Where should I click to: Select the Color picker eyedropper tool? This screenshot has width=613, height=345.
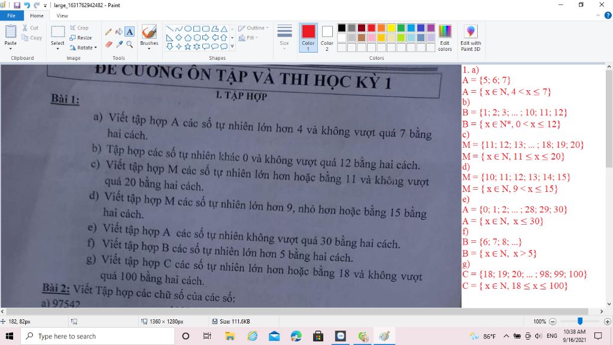(x=119, y=44)
